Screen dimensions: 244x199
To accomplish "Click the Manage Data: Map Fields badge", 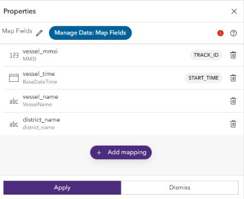I will pos(90,33).
